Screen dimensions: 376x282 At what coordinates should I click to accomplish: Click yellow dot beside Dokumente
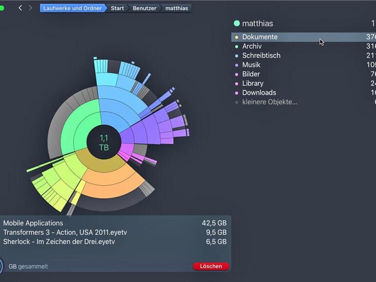(237, 37)
